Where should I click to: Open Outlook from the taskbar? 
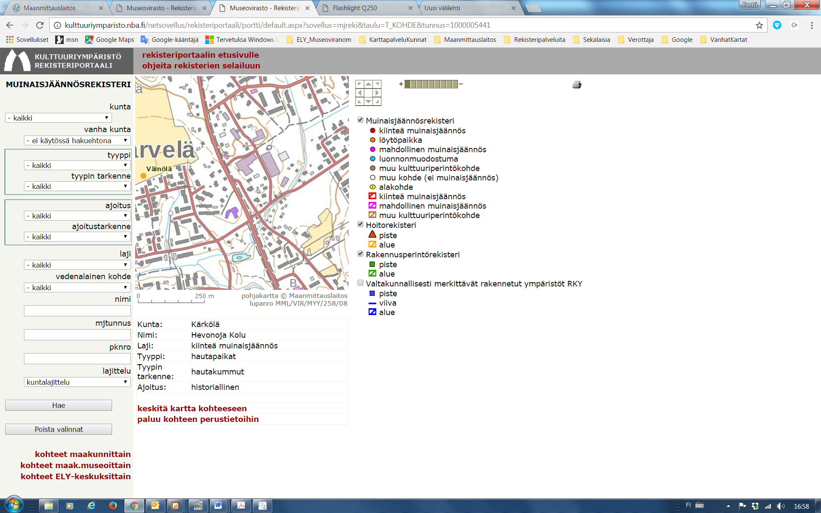tap(155, 506)
